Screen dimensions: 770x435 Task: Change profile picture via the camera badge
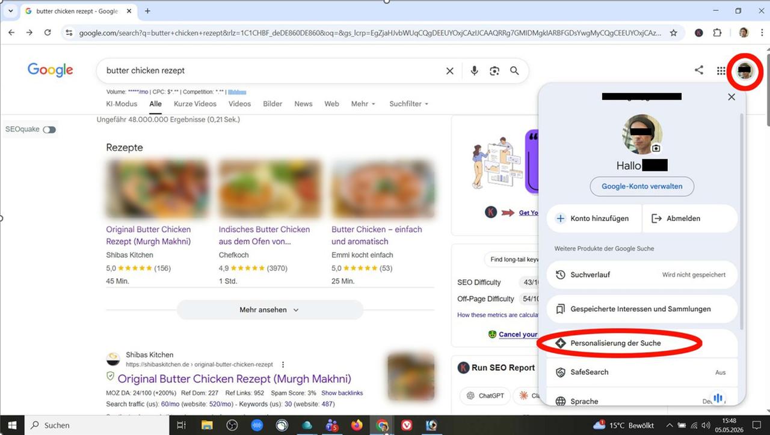pyautogui.click(x=656, y=148)
